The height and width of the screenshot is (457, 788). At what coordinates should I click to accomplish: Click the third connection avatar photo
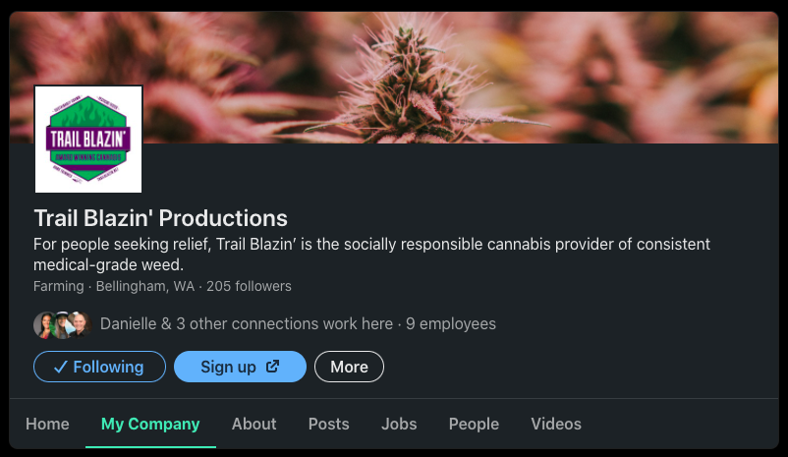80,324
